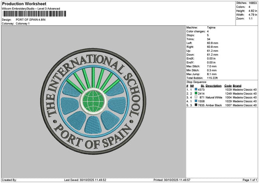Click the 'St.' column header
The width and height of the screenshot is (259, 183).
pyautogui.click(x=202, y=86)
